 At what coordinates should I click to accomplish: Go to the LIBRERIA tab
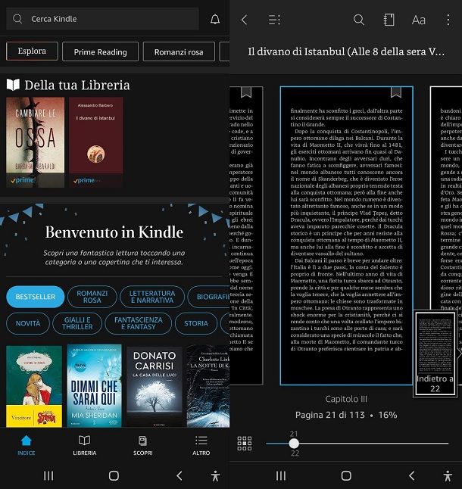(85, 445)
